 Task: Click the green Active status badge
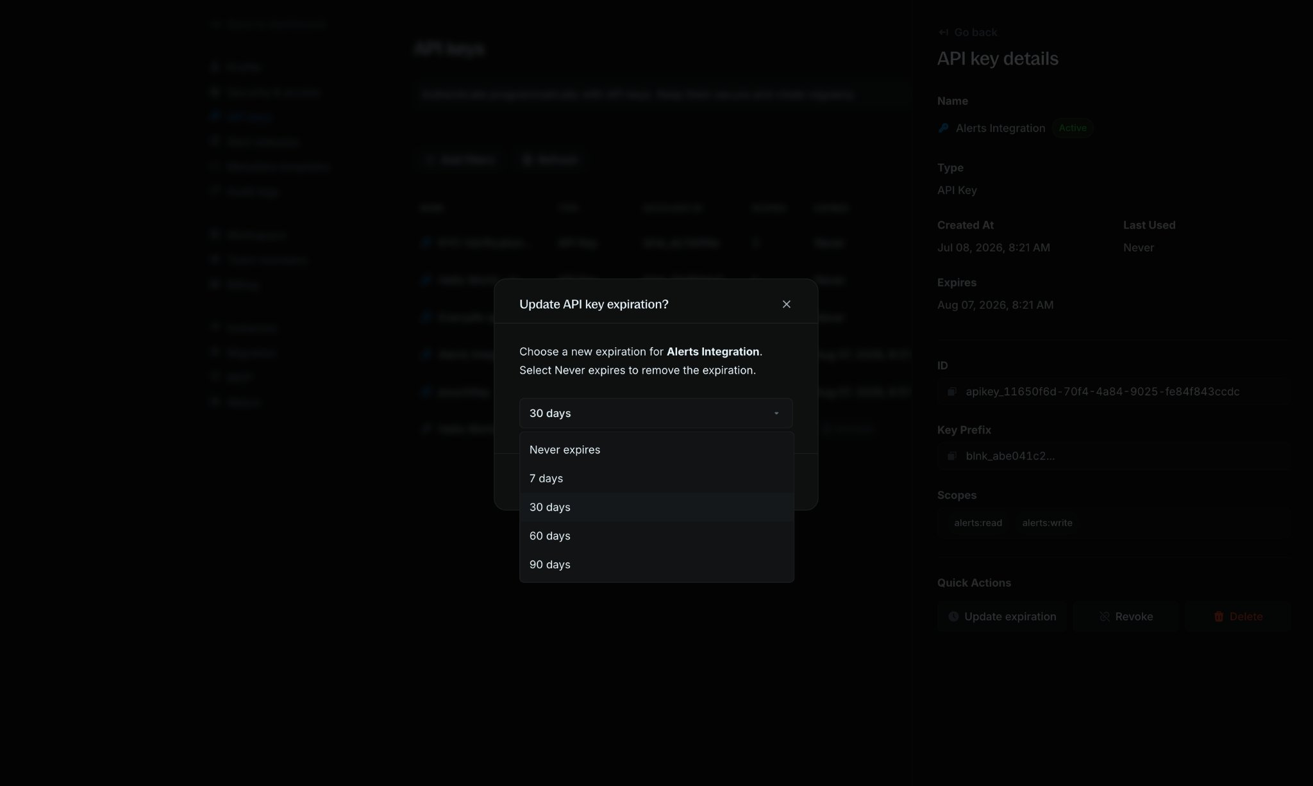click(1073, 128)
